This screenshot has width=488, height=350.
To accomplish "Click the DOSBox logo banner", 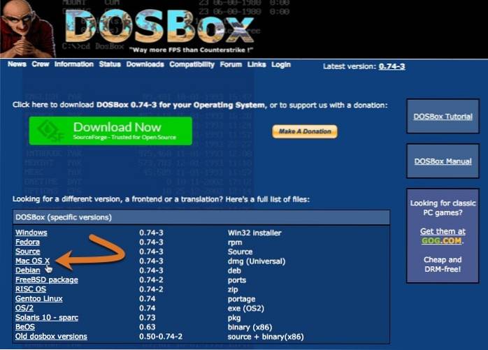I will 161,28.
